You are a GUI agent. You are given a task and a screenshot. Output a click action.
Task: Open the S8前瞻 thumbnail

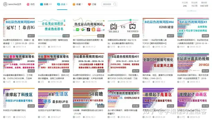(x=89, y=98)
